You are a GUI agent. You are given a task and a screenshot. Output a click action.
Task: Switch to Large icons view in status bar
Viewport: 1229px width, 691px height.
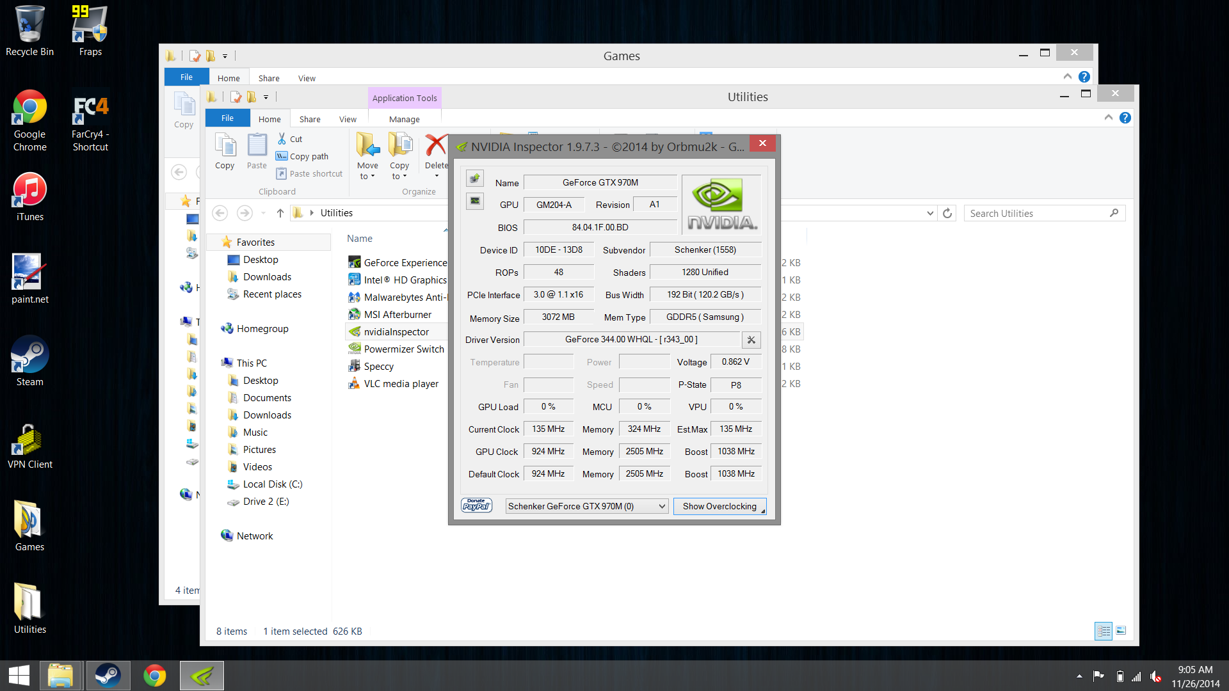point(1121,631)
